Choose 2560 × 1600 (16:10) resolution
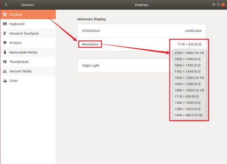 point(189,53)
